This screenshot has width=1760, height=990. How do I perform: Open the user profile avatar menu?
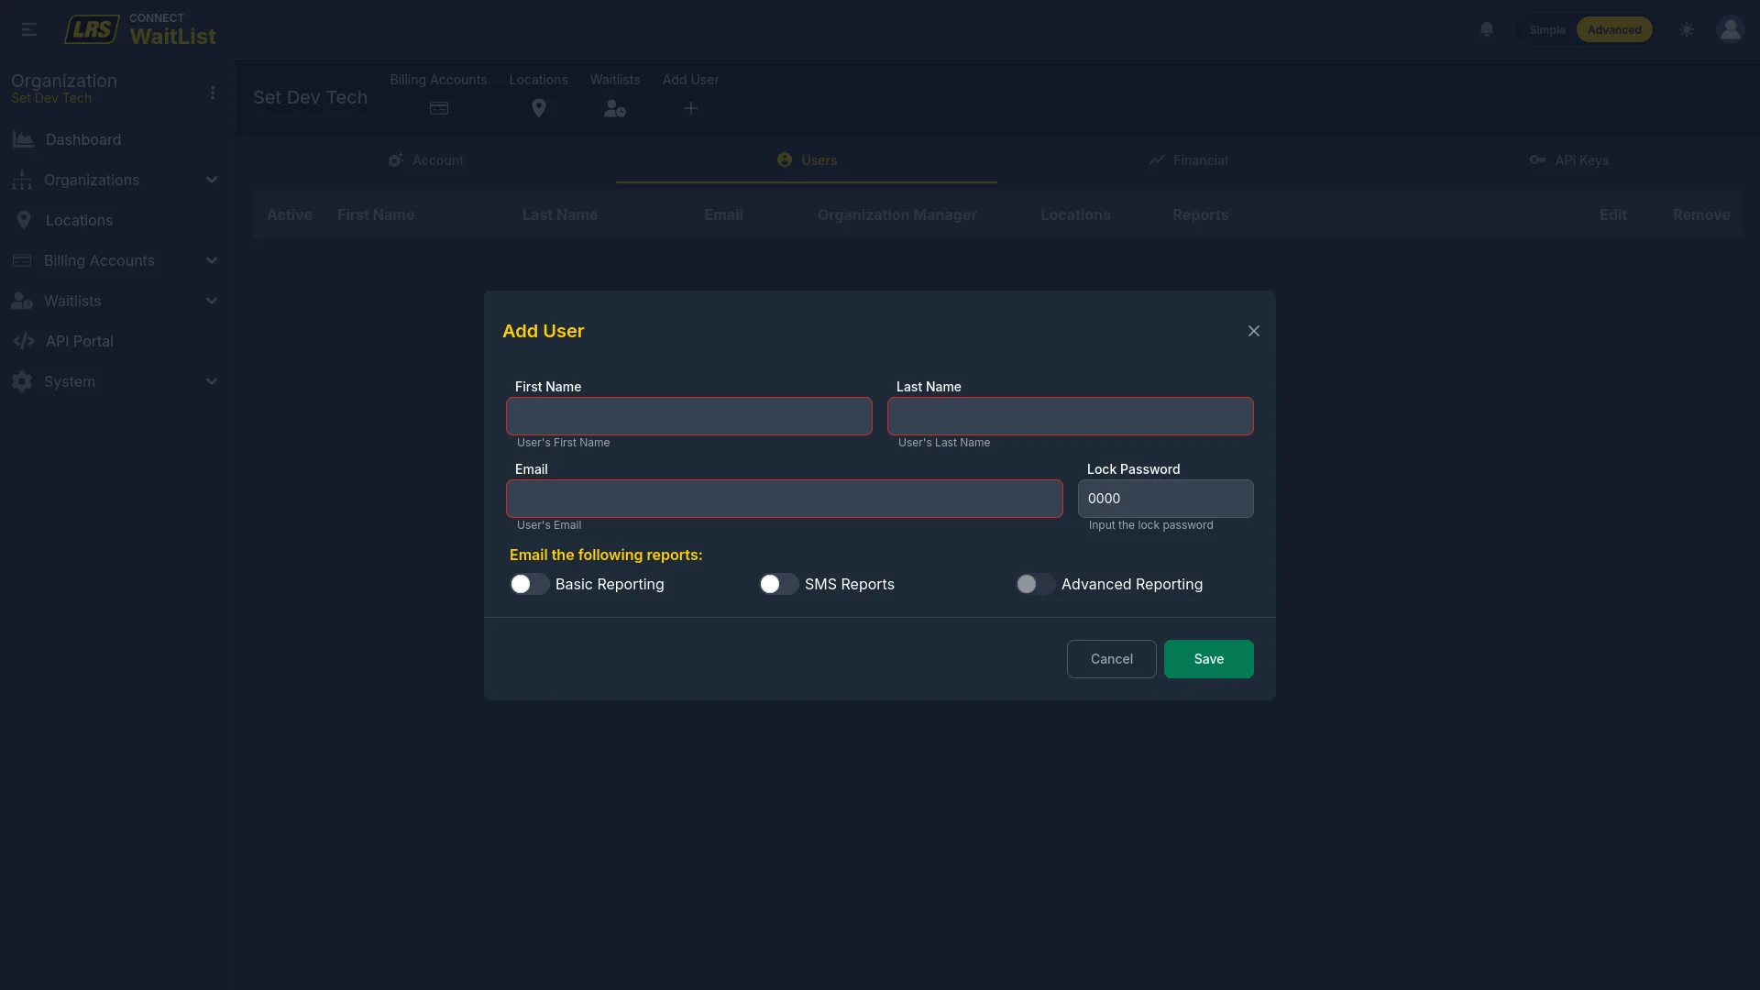(1730, 29)
